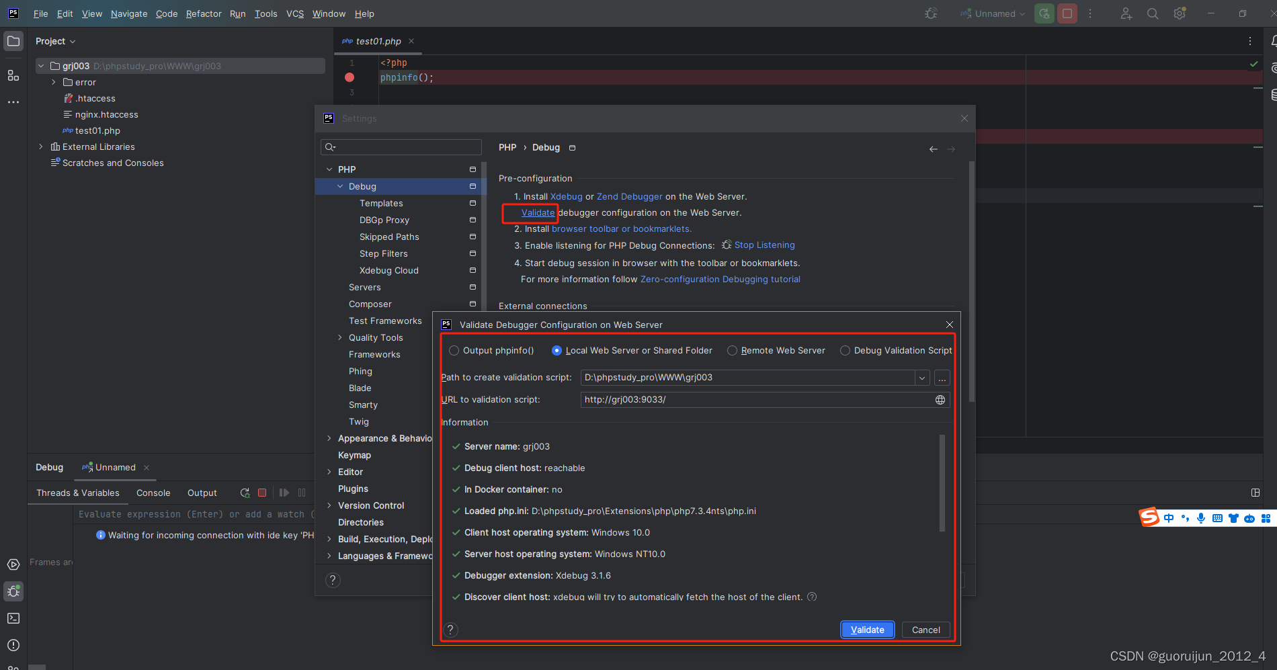1277x670 pixels.
Task: Open path to validation script dropdown
Action: (922, 378)
